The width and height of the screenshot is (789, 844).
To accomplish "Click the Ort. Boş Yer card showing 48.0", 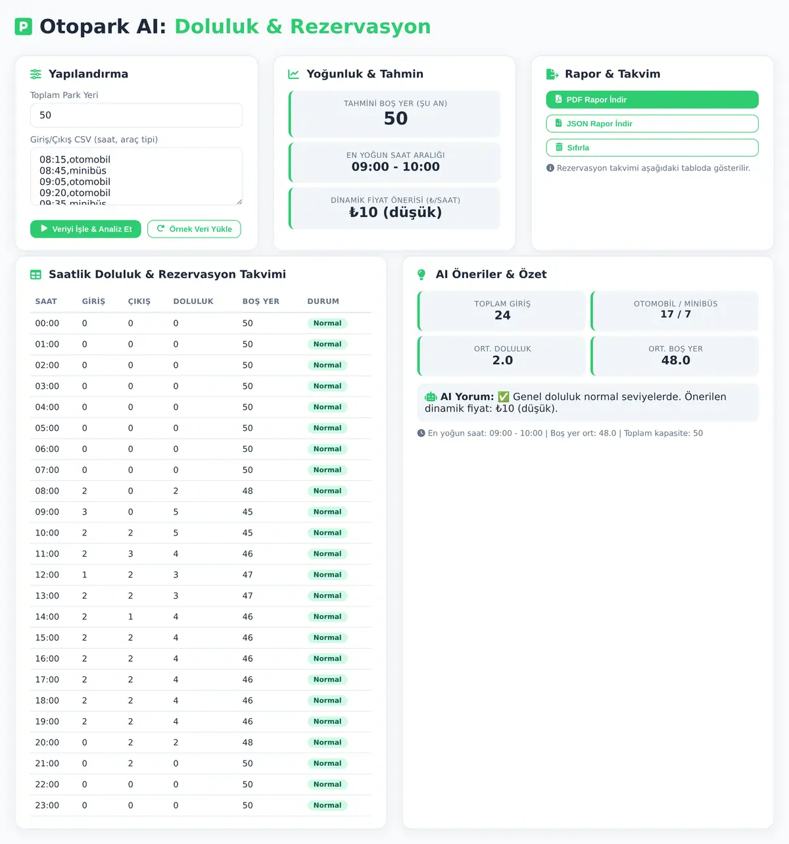I will click(x=675, y=356).
